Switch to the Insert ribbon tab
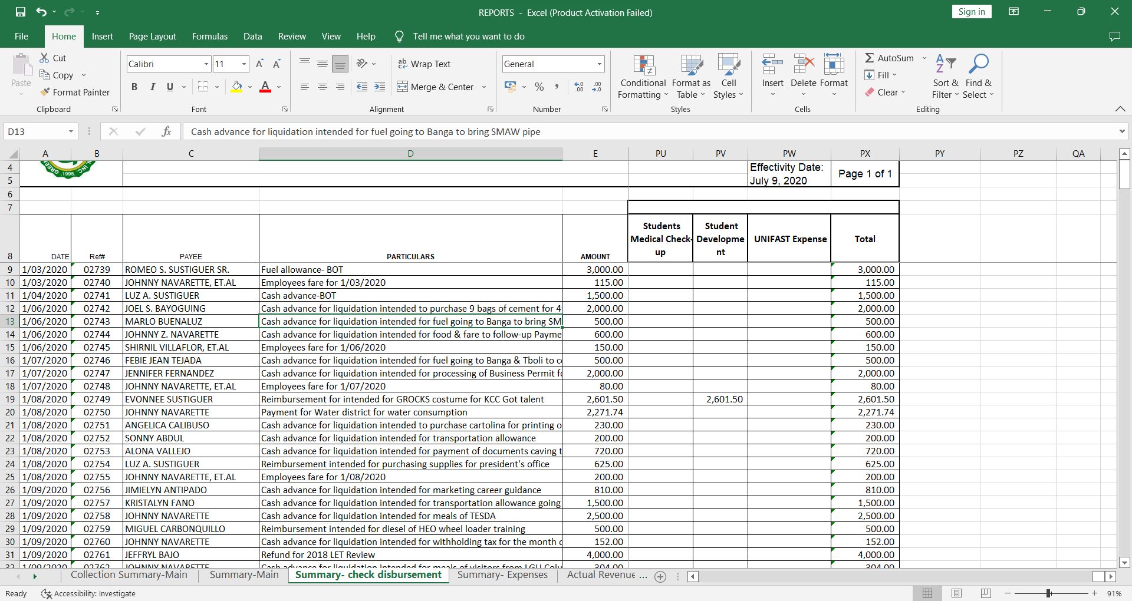Screen dimensions: 1132x601 pos(103,37)
